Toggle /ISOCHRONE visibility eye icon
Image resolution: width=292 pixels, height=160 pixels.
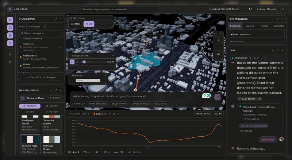pos(254,58)
